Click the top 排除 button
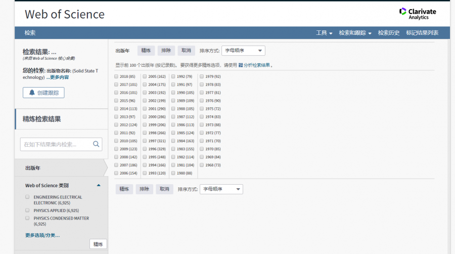455x254 pixels. tap(166, 51)
